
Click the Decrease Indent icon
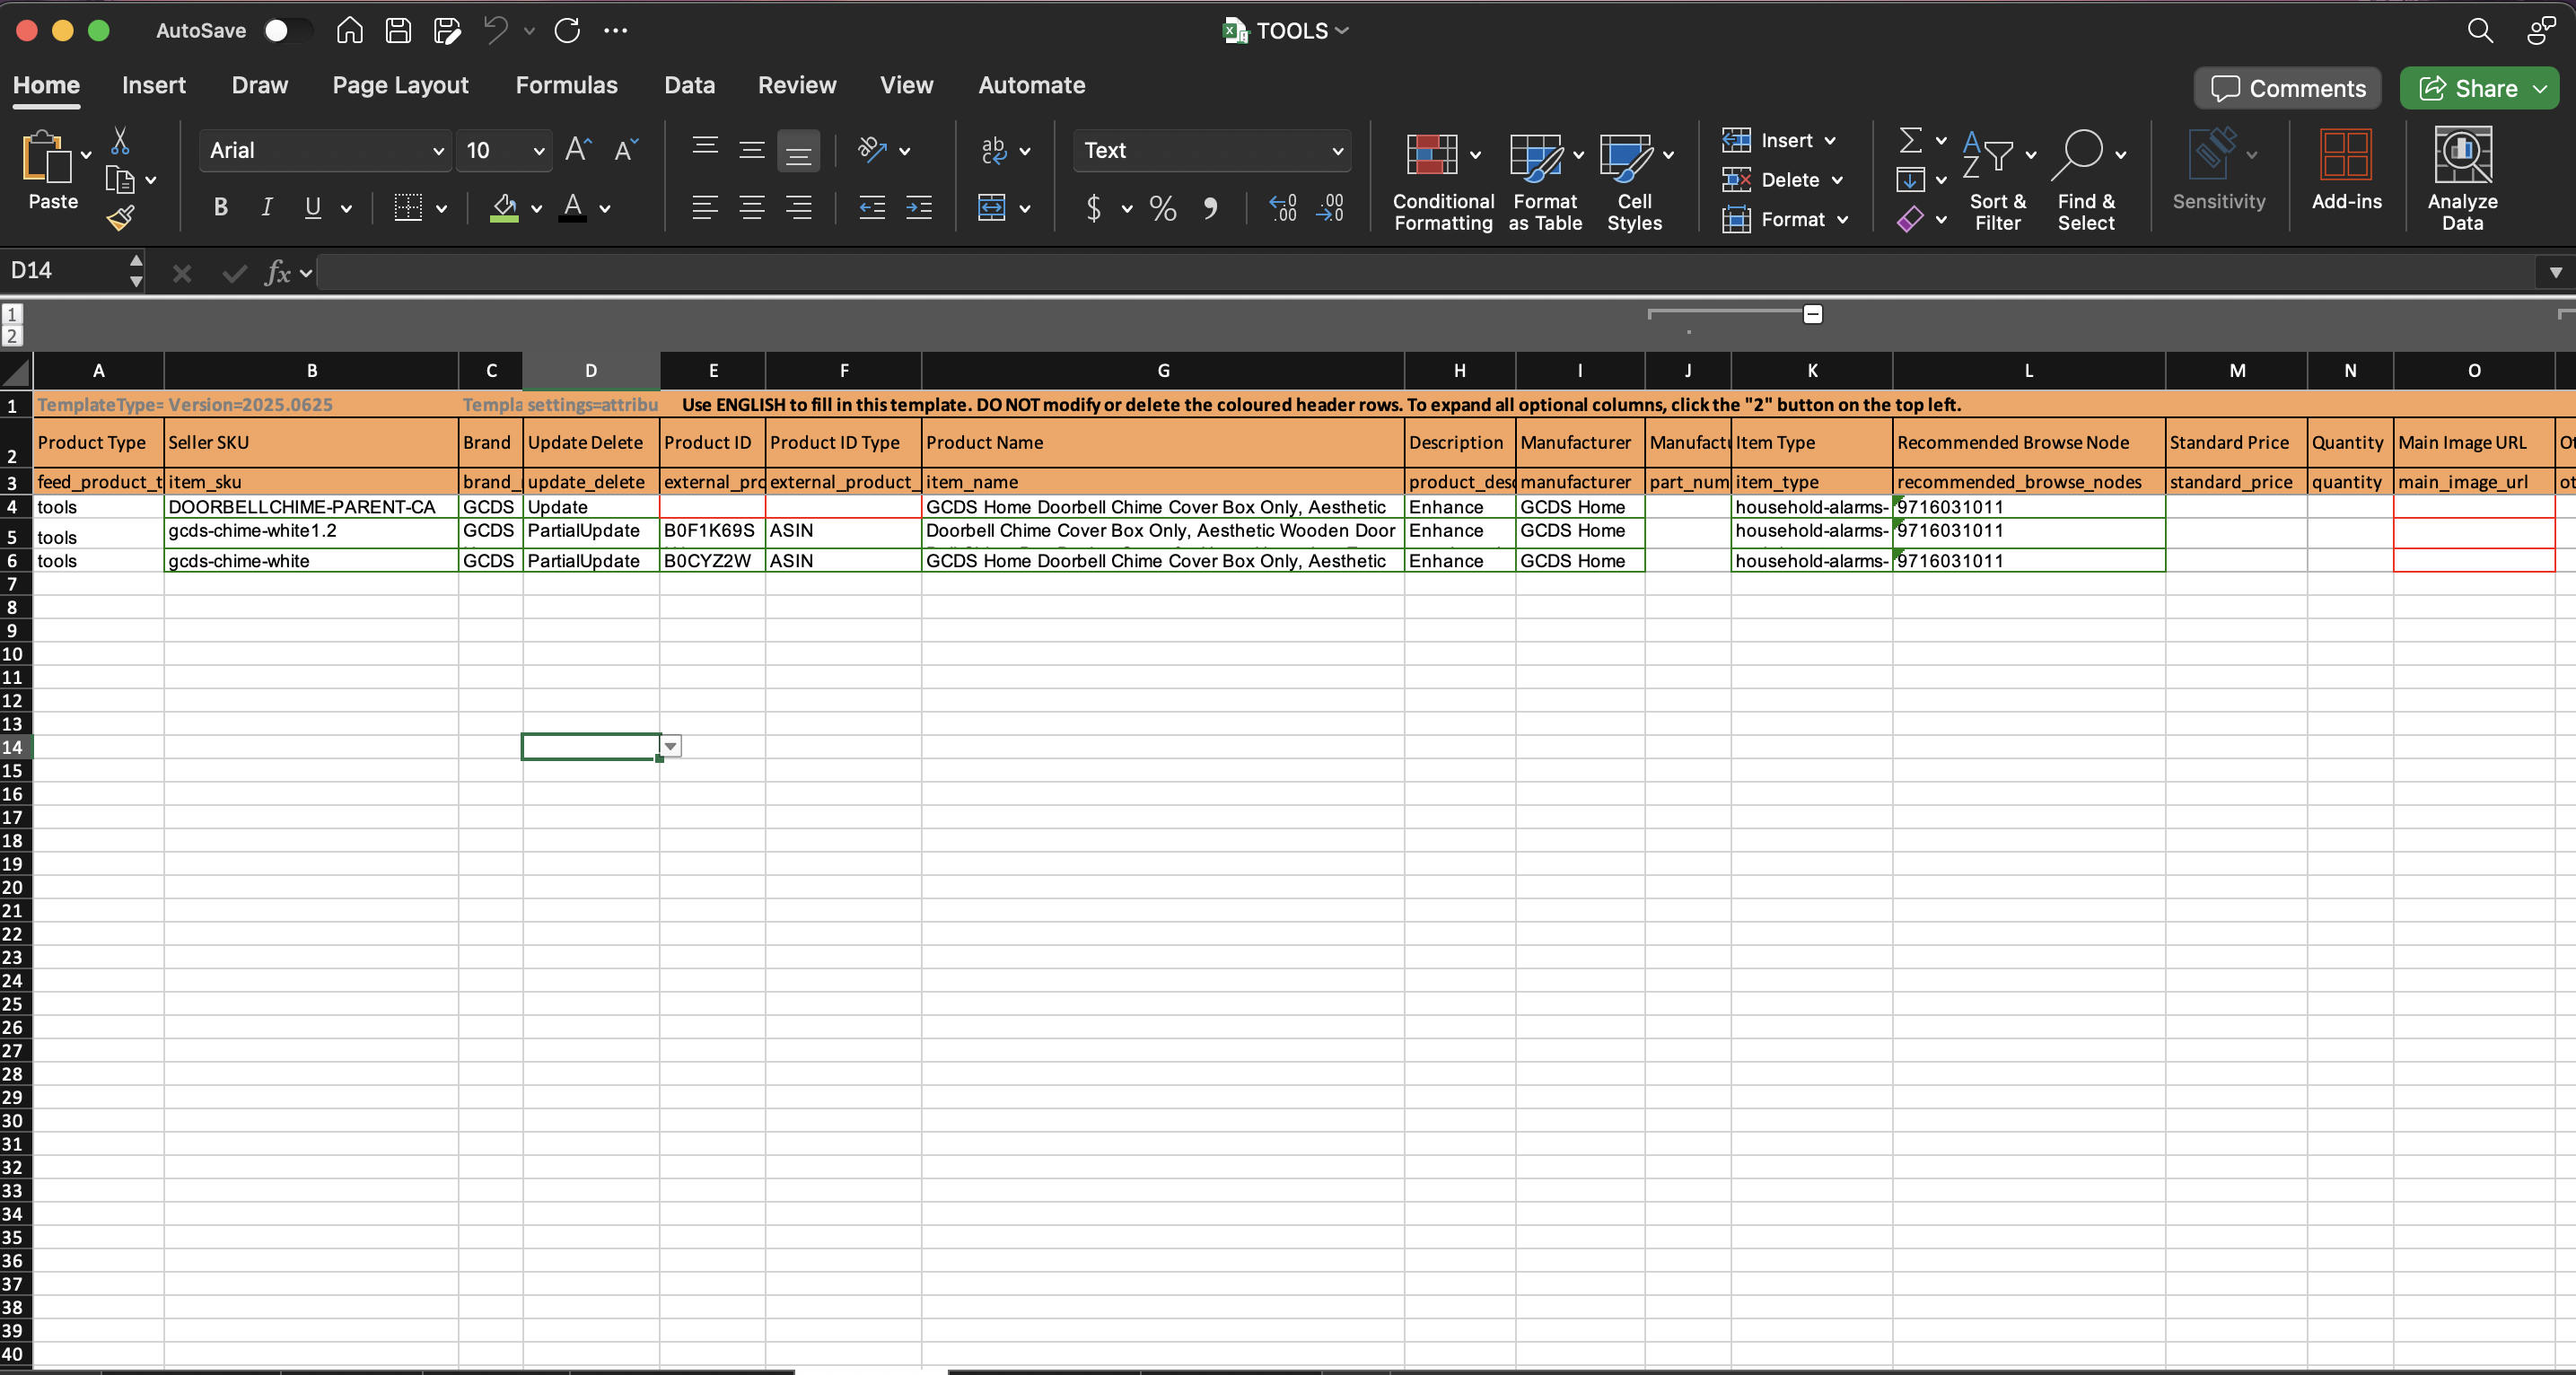tap(872, 208)
